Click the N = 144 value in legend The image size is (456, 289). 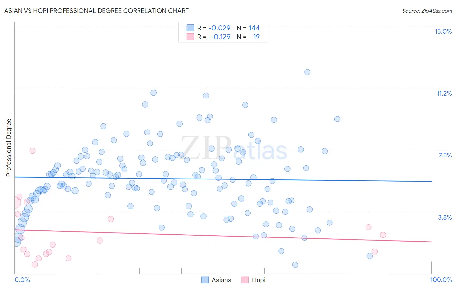pos(248,28)
